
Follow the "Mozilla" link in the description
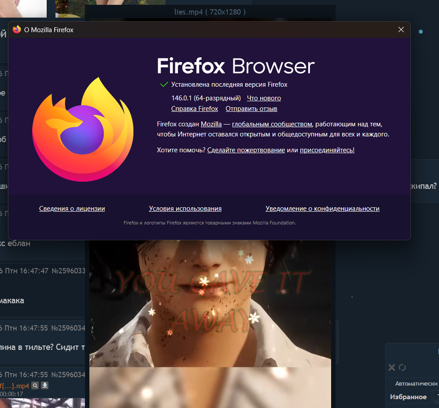[211, 124]
